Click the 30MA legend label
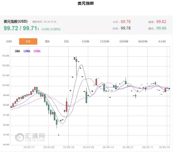The width and height of the screenshot is (173, 153). click(37, 51)
